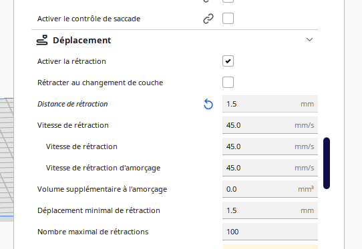Viewport: 362px width, 249px height.
Task: Click the Déplacement travel section icon
Action: pyautogui.click(x=42, y=40)
